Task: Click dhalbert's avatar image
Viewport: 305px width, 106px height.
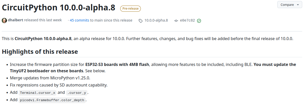Action: 4,20
